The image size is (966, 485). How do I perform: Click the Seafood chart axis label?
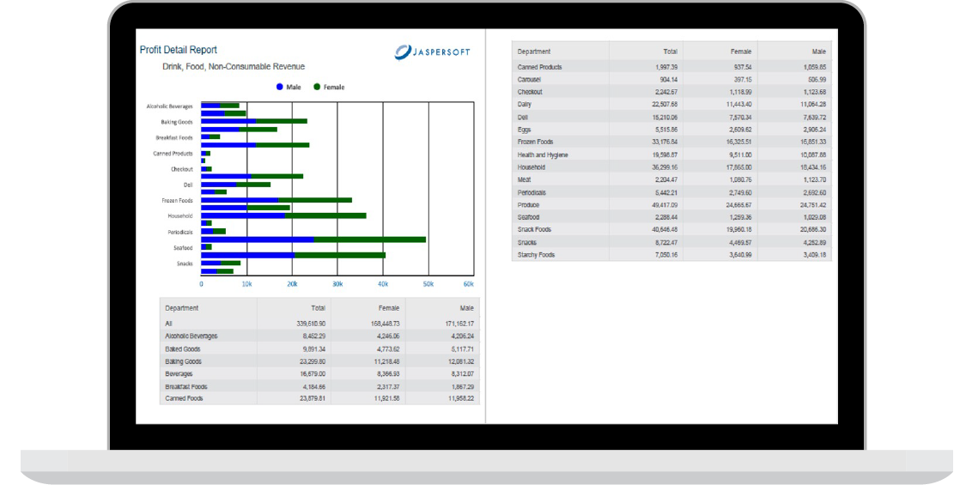(183, 248)
